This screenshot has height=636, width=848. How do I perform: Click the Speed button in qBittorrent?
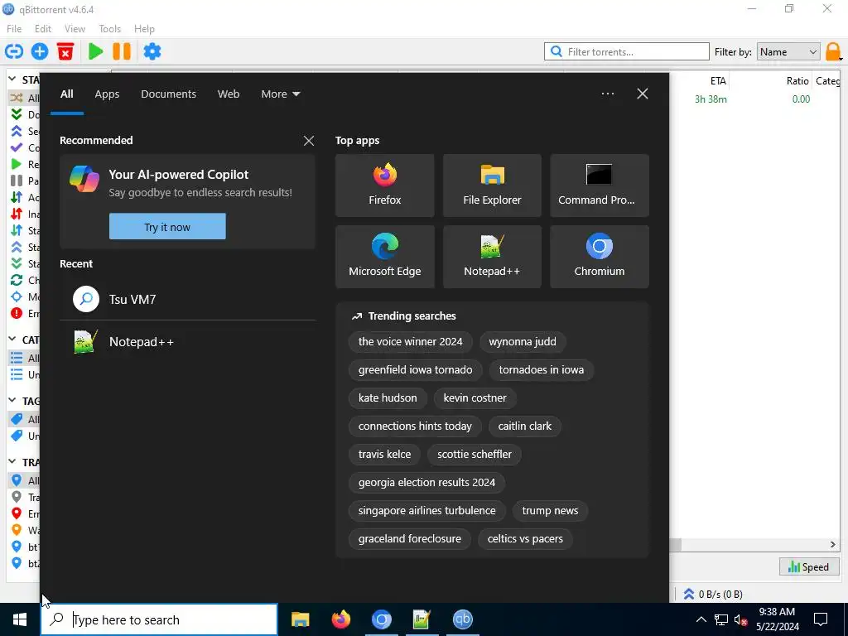(809, 566)
